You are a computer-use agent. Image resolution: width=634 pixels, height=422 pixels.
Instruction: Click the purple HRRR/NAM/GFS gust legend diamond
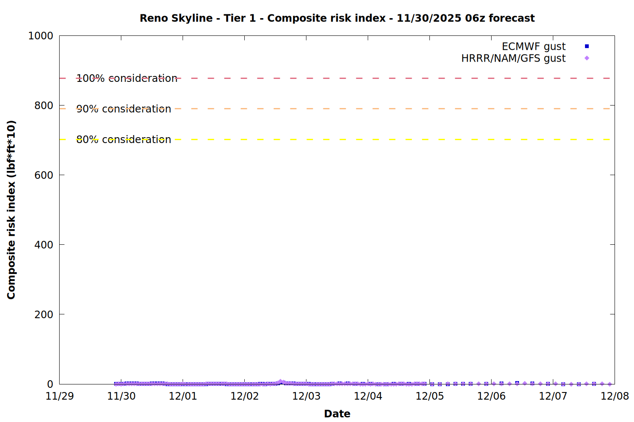click(587, 58)
